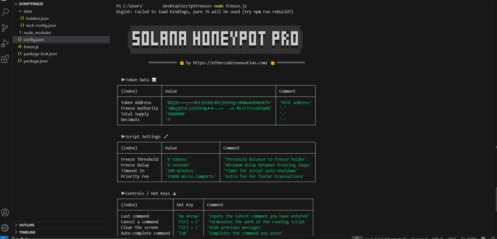Click the '180 minutes' value
Screen dimensions: 497x239
click(x=180, y=171)
